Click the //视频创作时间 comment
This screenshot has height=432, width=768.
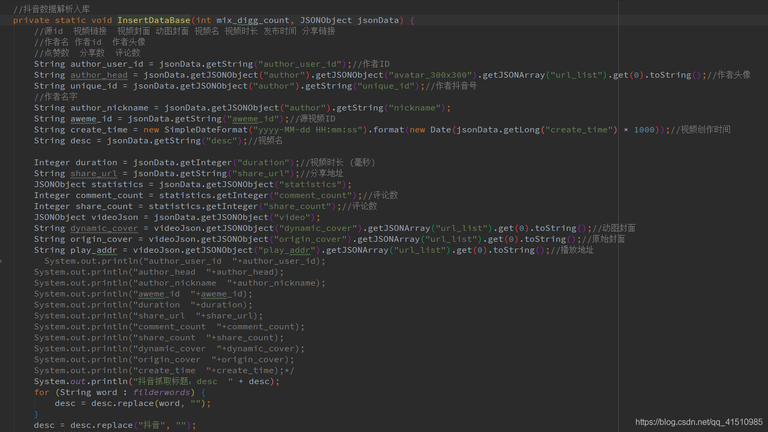click(x=701, y=130)
